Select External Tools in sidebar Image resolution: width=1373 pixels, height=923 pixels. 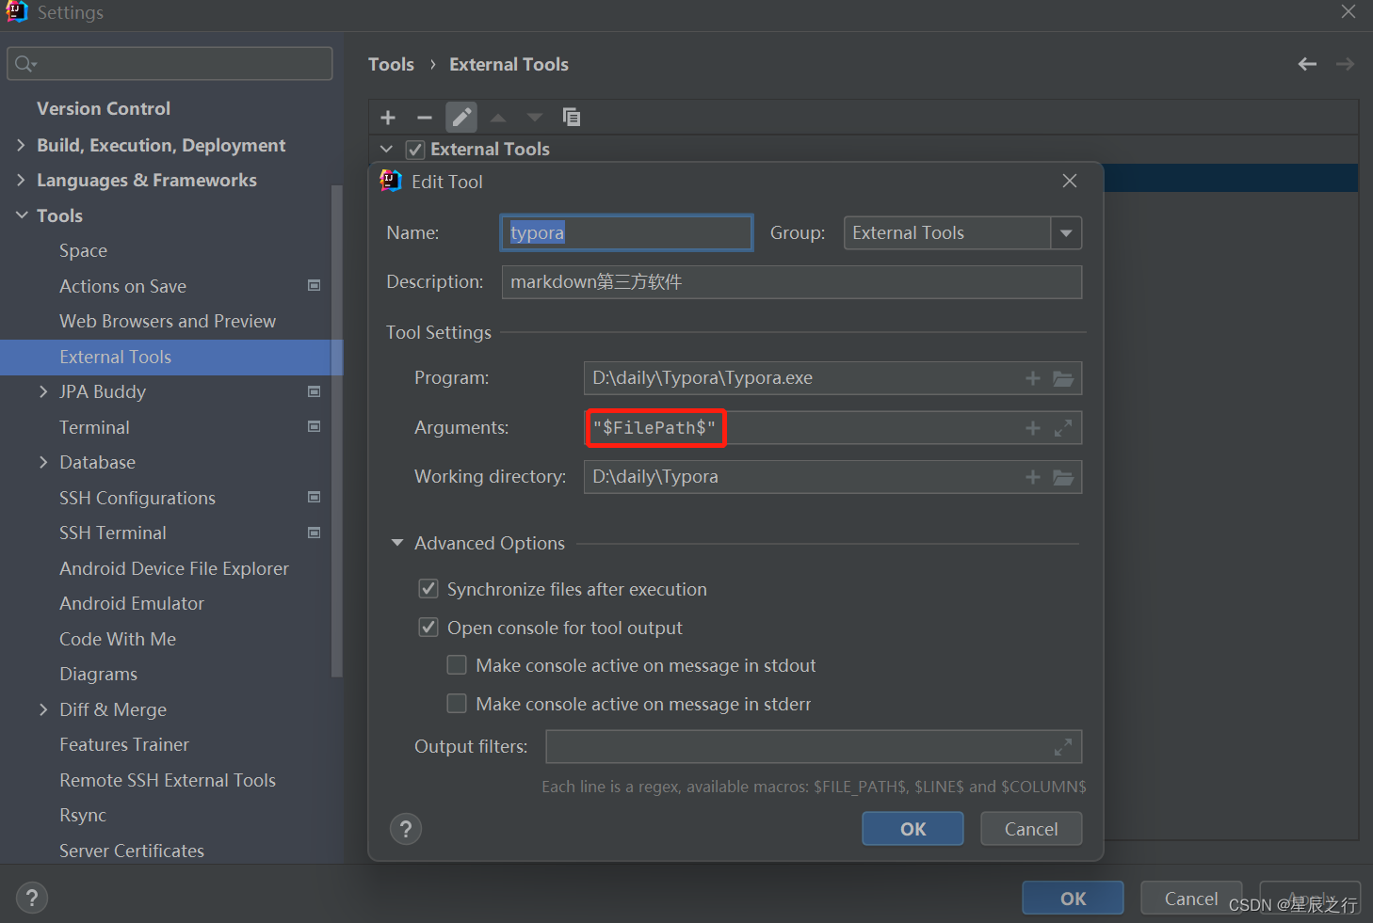pyautogui.click(x=171, y=357)
